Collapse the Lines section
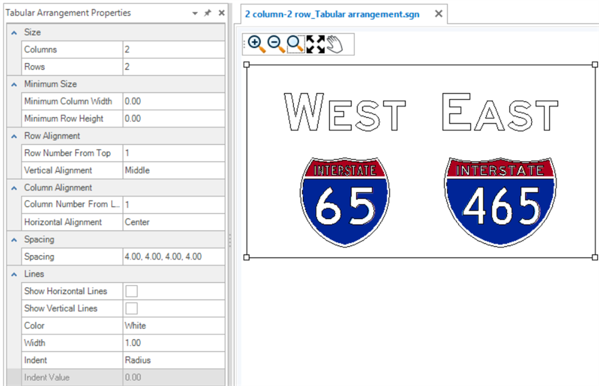The image size is (599, 386). pos(14,274)
